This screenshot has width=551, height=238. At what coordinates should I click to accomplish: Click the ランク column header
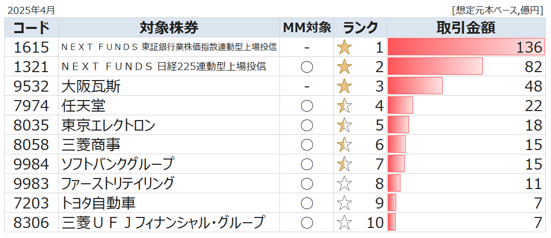pos(360,27)
